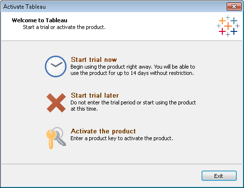Click the red X trial-later icon

pyautogui.click(x=56, y=103)
